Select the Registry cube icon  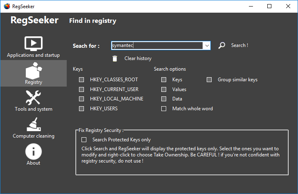(x=34, y=71)
